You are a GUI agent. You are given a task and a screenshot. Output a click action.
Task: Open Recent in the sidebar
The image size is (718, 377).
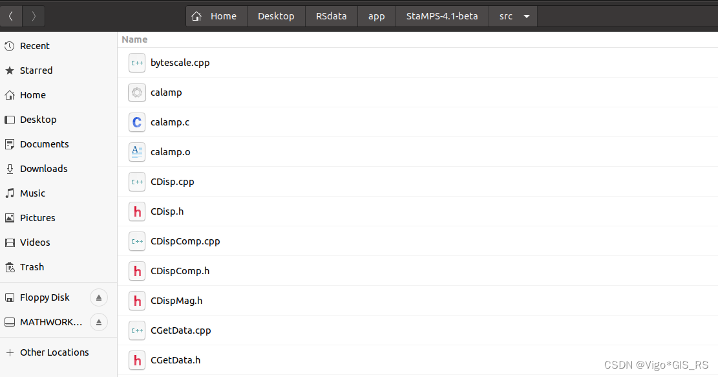(x=59, y=46)
